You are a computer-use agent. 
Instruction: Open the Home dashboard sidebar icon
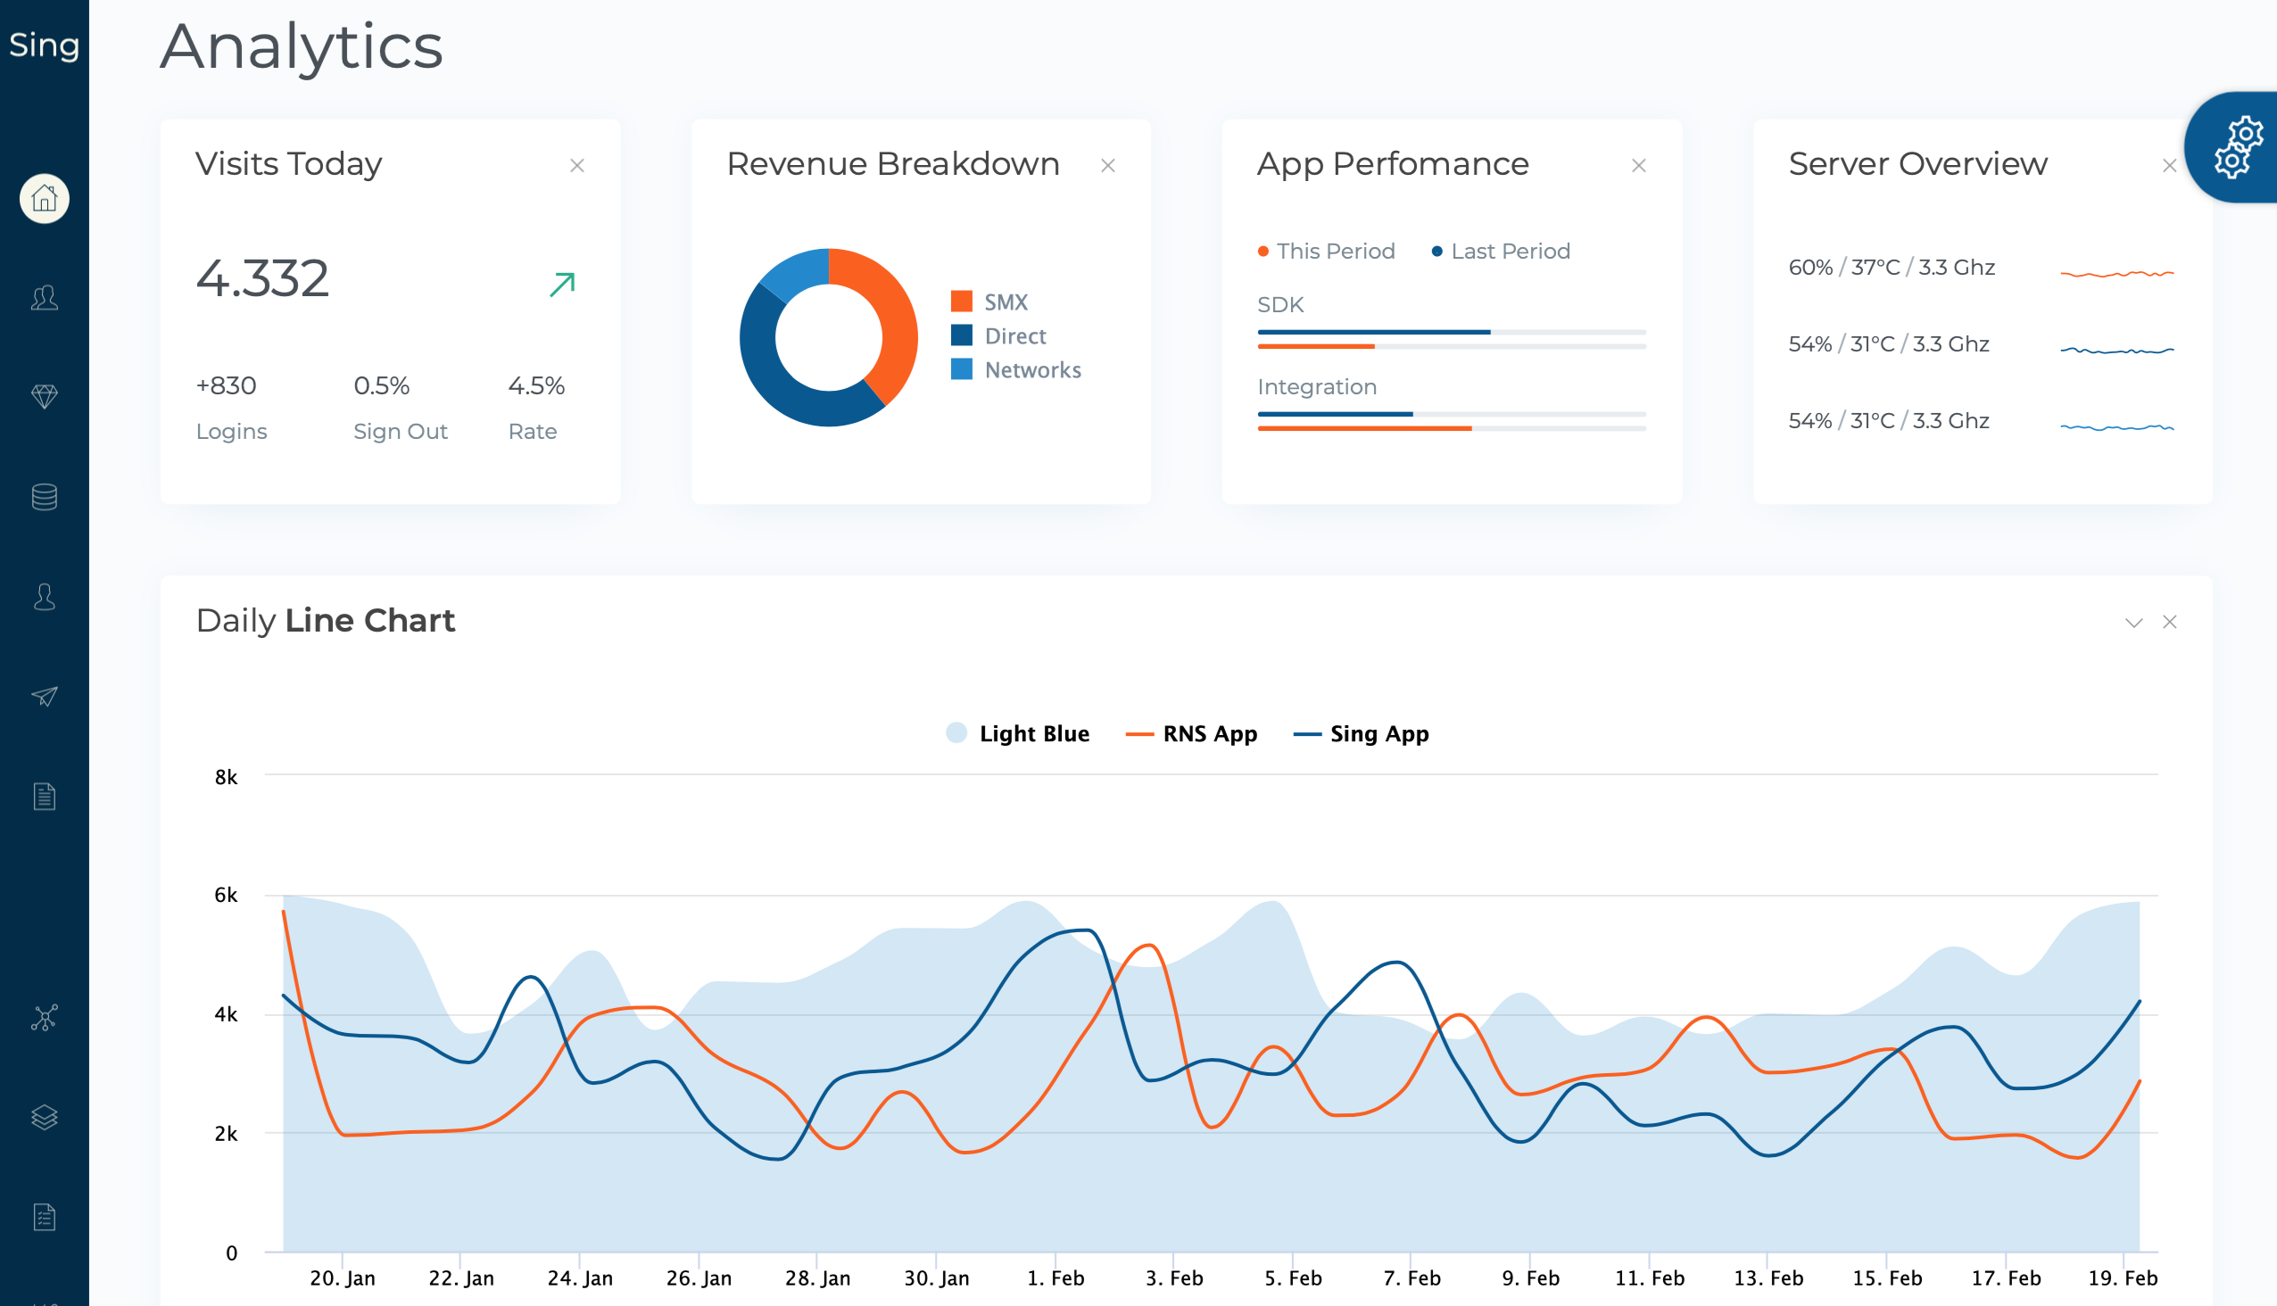coord(44,198)
